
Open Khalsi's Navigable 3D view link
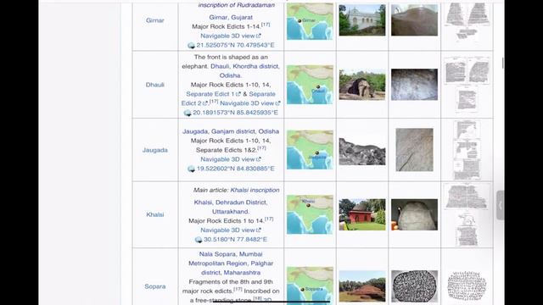[231, 230]
